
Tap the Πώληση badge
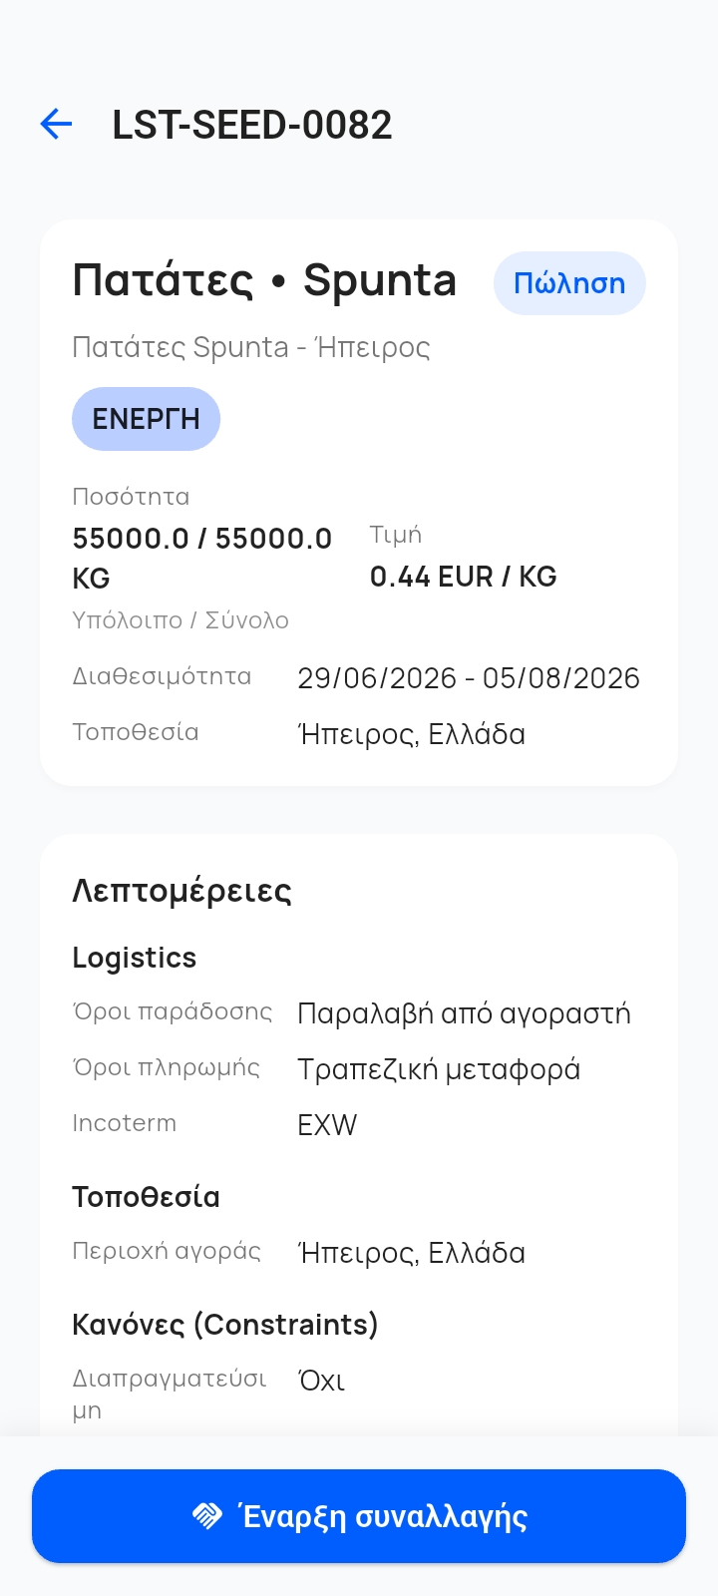pyautogui.click(x=569, y=283)
